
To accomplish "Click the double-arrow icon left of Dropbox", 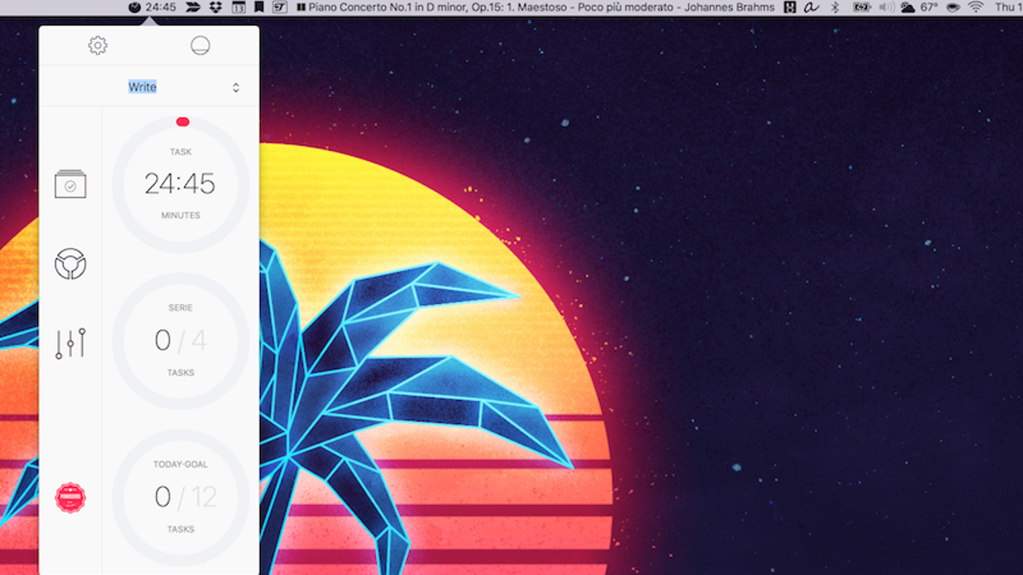I will pos(194,8).
